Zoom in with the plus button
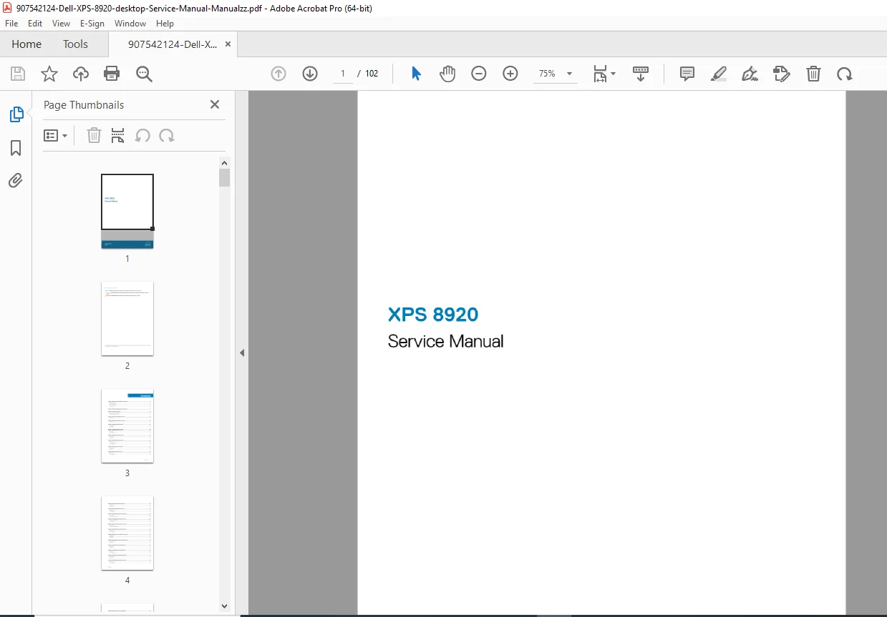The height and width of the screenshot is (617, 887). click(x=510, y=74)
